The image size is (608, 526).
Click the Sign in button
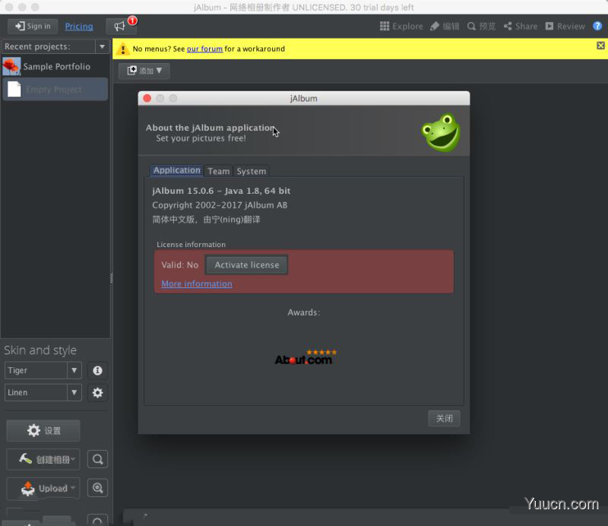[x=33, y=26]
